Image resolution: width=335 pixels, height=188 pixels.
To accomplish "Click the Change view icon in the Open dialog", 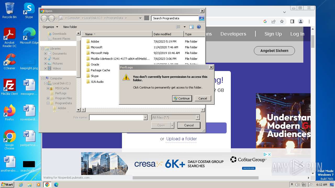I will point(178,27).
